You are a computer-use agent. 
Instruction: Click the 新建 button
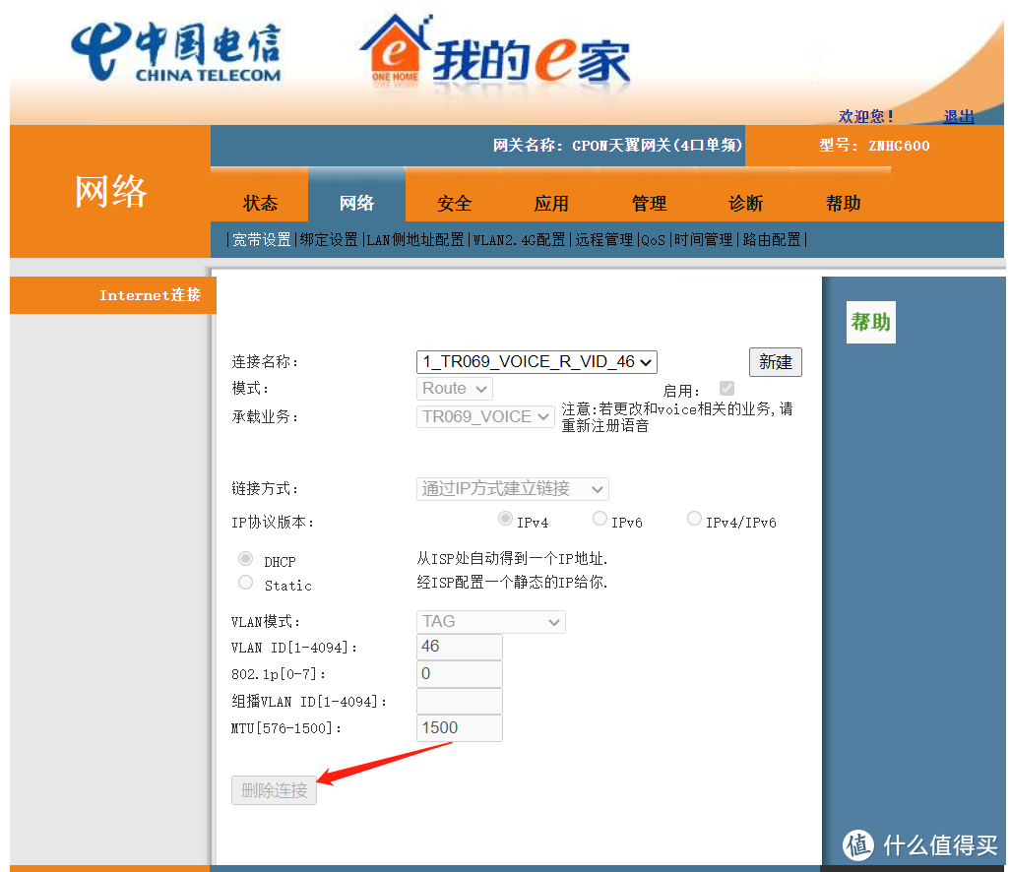coord(776,362)
